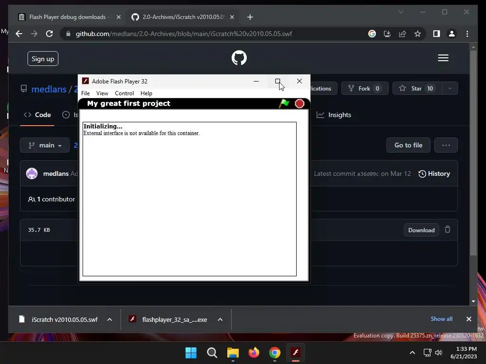This screenshot has height=364, width=486.
Task: Switch to Chrome in taskbar
Action: tap(275, 353)
